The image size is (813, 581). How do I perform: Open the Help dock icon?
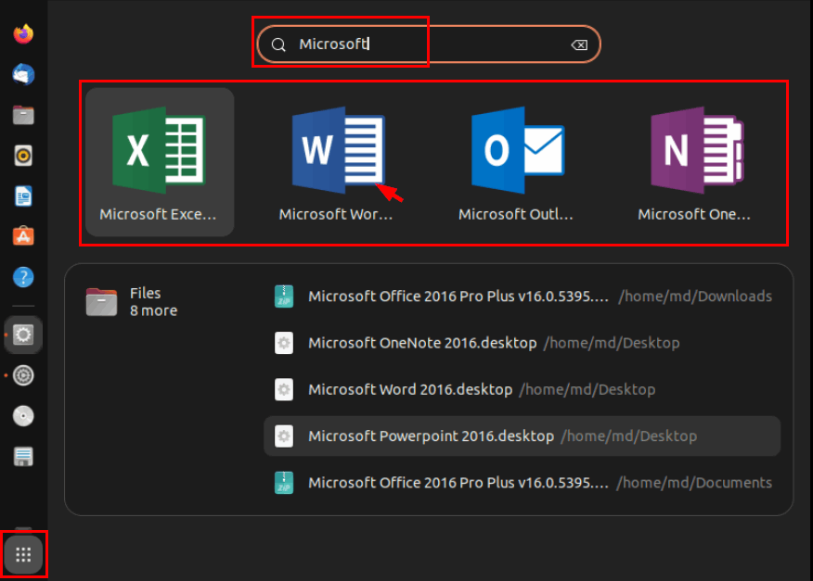[x=23, y=277]
